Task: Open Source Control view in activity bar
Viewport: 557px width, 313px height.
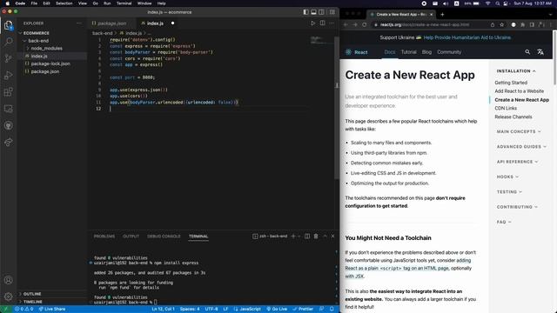Action: coord(8,58)
